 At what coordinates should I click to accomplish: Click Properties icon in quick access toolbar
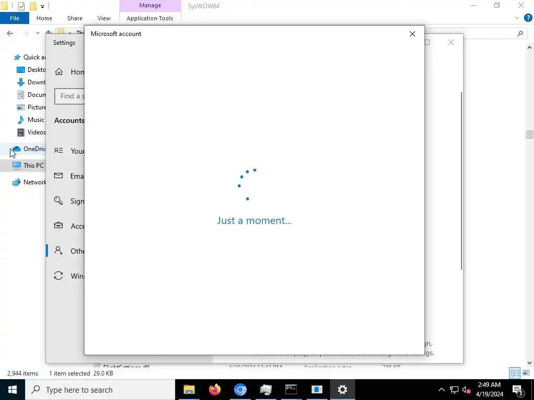[x=21, y=6]
